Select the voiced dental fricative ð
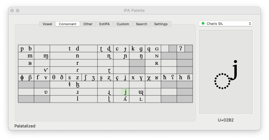269x140 pixels. coord(62,77)
